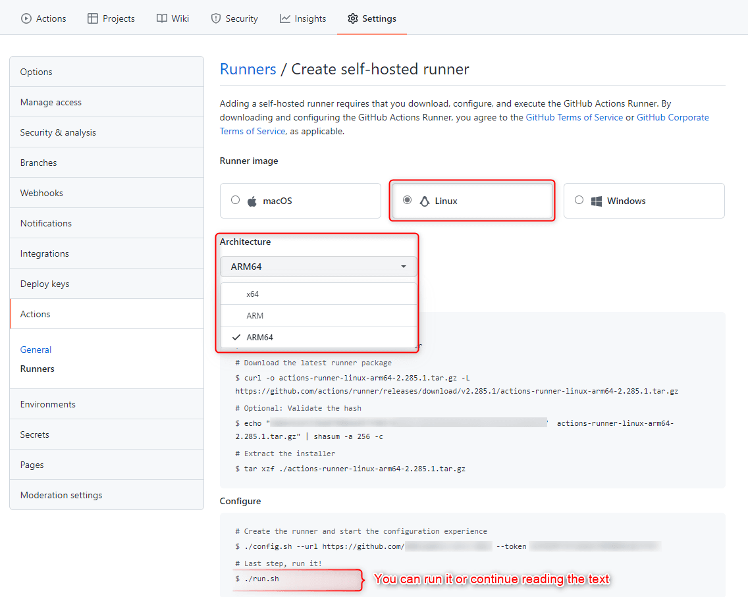Open the GitHub Terms of Service link
The image size is (748, 597).
tap(574, 117)
